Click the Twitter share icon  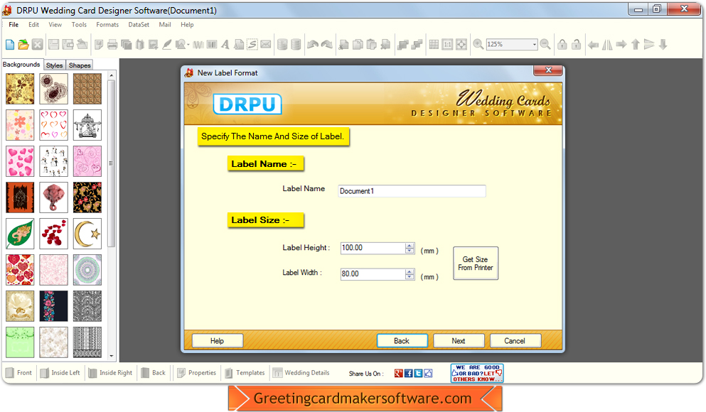pos(418,374)
